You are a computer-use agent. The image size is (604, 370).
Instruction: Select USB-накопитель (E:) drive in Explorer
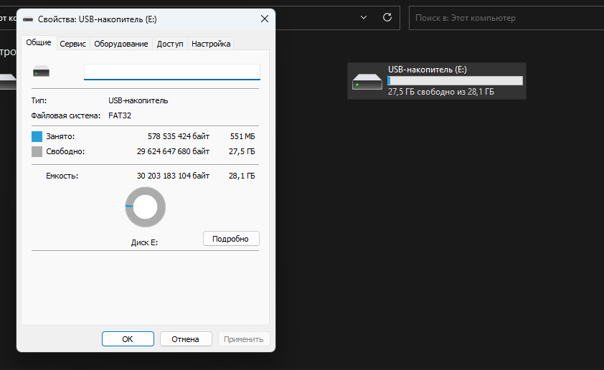pos(437,81)
